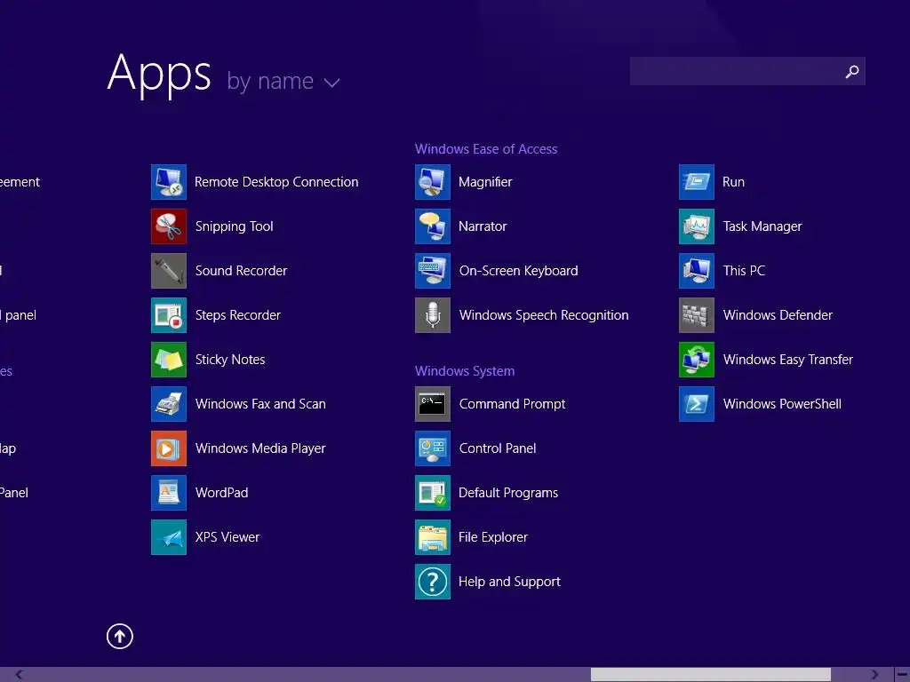This screenshot has height=682, width=910.
Task: Open the Control Panel icon
Action: 433,448
